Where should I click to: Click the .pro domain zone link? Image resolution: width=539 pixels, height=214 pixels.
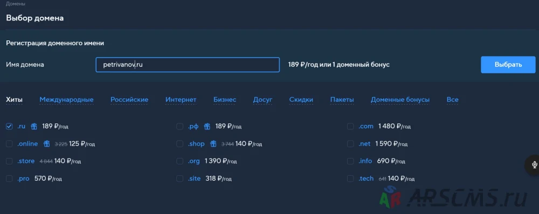point(23,178)
